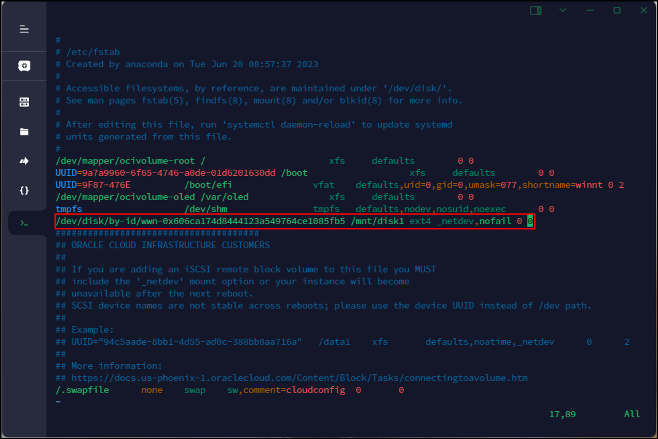658x439 pixels.
Task: Click the highlighted cursor after nofail 0
Action: (x=530, y=221)
